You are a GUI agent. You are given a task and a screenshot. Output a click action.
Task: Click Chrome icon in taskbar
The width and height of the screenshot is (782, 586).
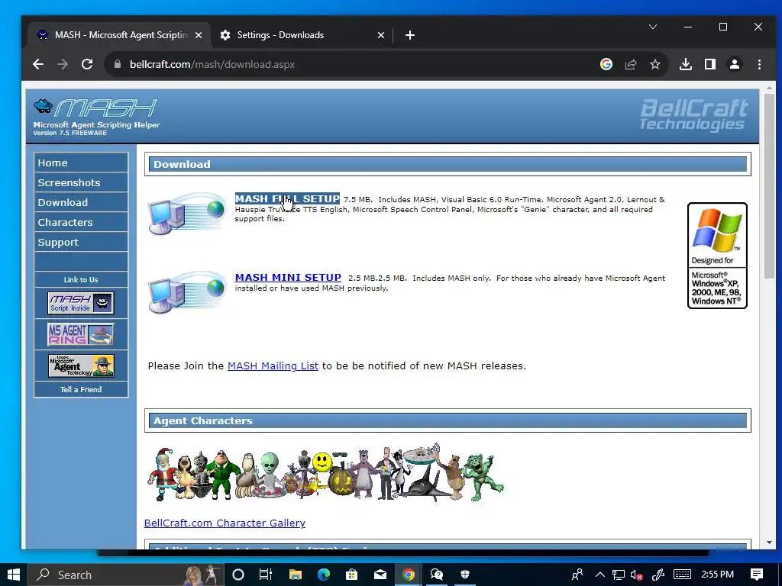pos(409,575)
